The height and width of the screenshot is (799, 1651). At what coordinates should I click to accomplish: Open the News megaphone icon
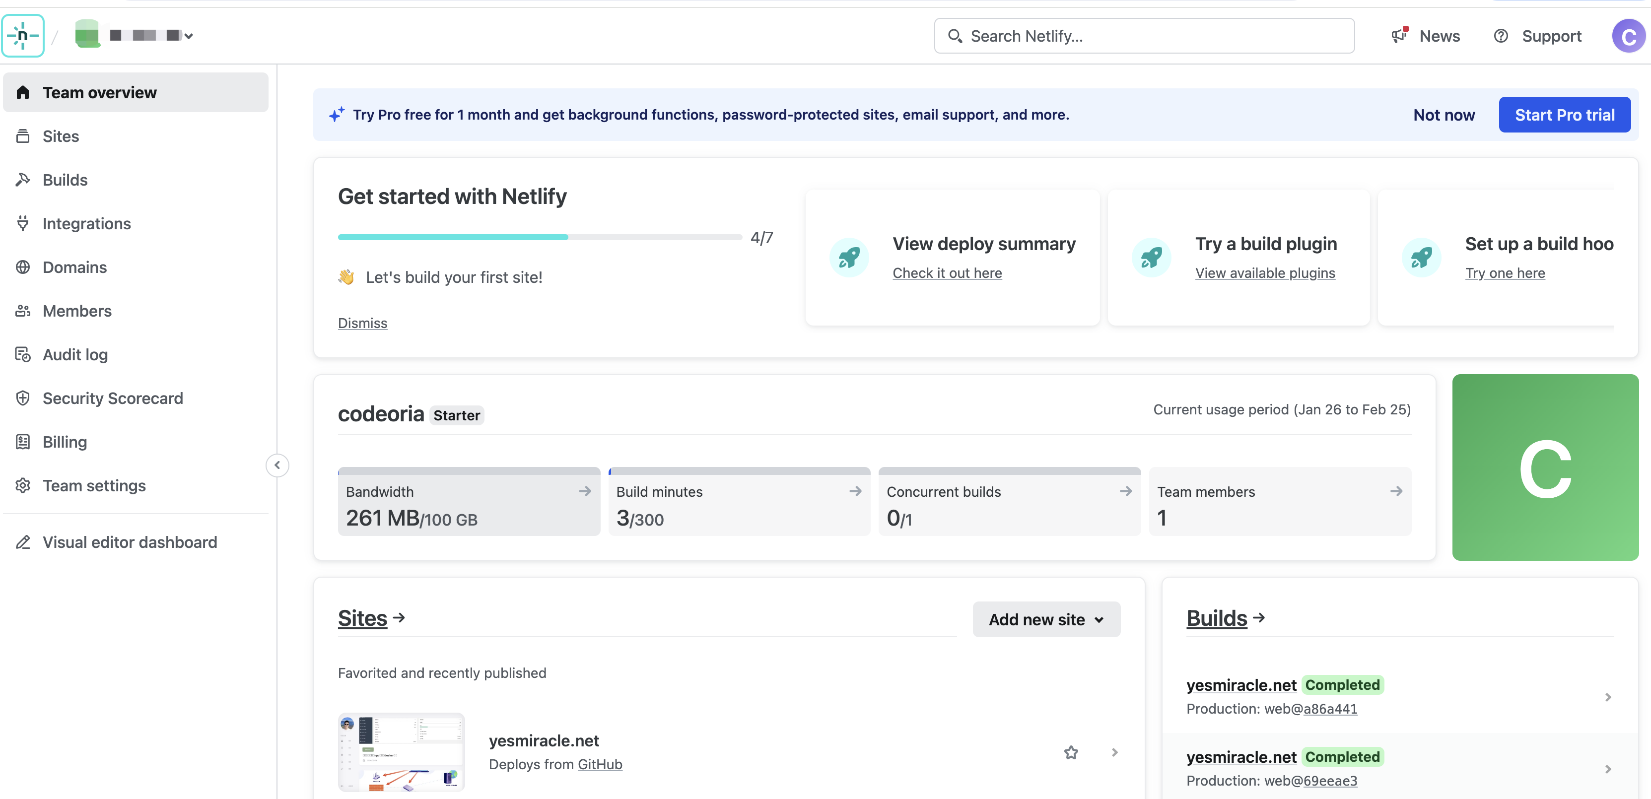1399,35
